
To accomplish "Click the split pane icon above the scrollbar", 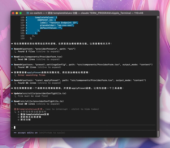I will [158, 17].
